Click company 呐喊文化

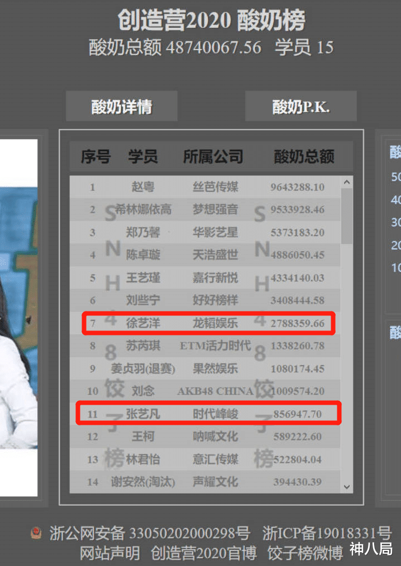(x=216, y=437)
